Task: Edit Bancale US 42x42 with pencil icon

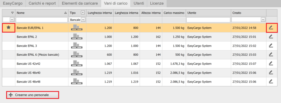Action: 271,63
